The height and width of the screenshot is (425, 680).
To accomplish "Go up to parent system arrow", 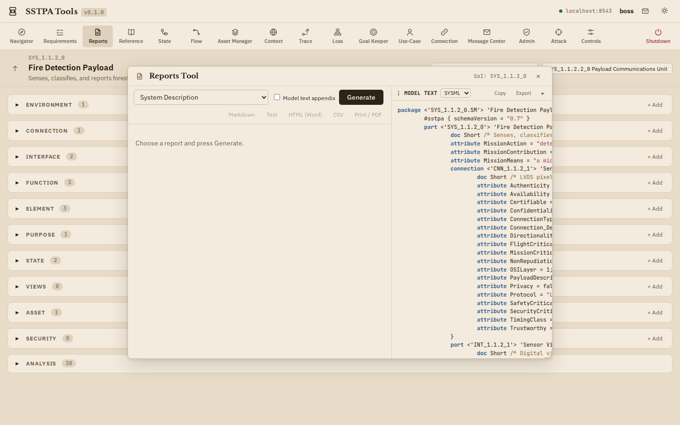I will (x=15, y=68).
